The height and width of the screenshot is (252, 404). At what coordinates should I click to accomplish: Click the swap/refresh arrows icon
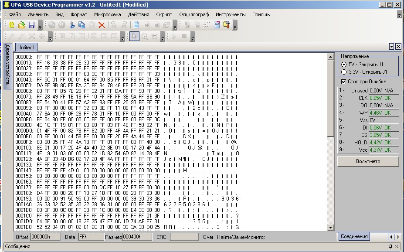[x=166, y=25]
